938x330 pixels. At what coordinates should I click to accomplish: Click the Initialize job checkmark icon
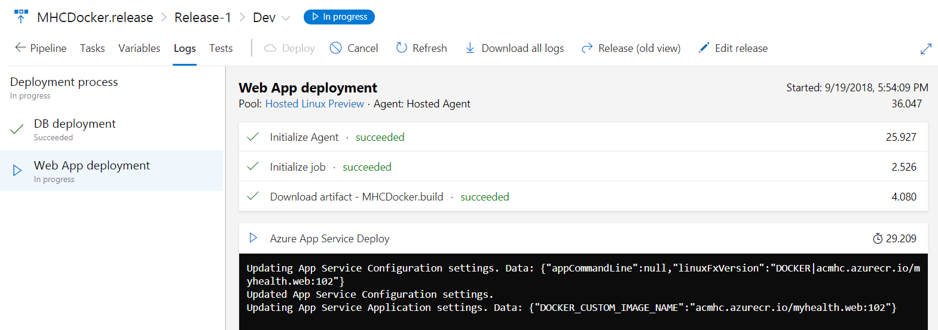coord(253,166)
